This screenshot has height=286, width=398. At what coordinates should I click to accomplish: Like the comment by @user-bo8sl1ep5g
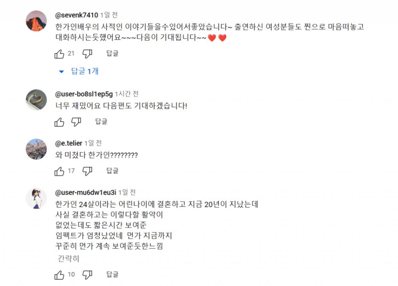[59, 122]
